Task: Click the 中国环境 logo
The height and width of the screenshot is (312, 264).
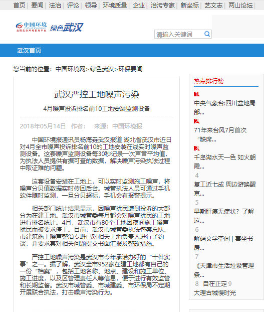Action: [31, 27]
